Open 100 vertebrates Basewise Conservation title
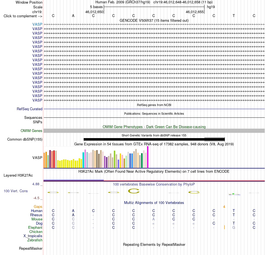This screenshot has height=255, width=265. pyautogui.click(x=154, y=184)
